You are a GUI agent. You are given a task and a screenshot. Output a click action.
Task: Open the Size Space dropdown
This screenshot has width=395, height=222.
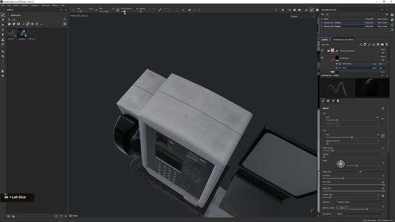[x=360, y=214]
